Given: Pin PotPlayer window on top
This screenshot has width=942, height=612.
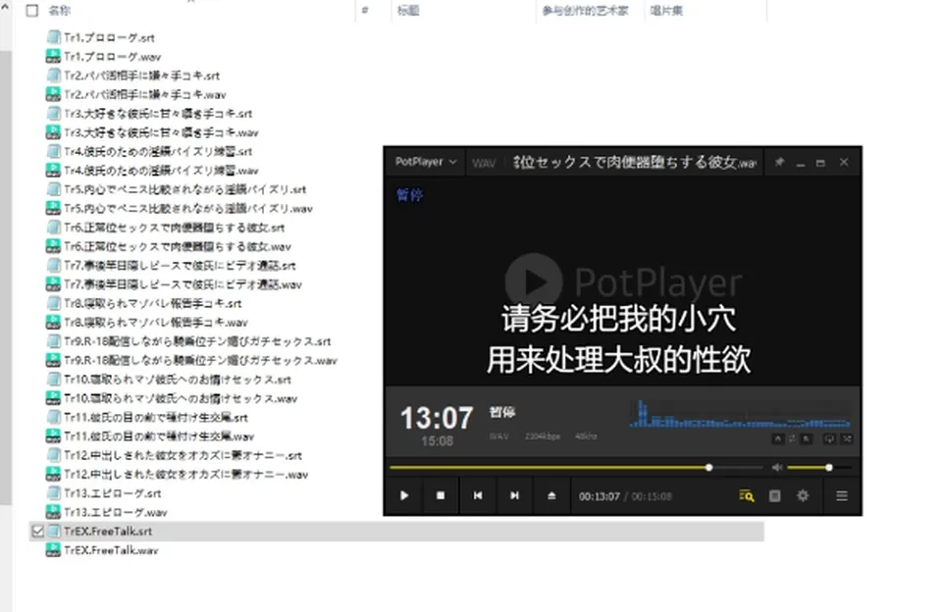Looking at the screenshot, I should pyautogui.click(x=779, y=162).
